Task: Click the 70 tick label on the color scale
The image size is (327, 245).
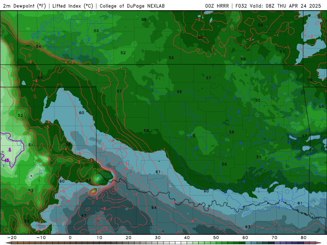Action: click(274, 238)
